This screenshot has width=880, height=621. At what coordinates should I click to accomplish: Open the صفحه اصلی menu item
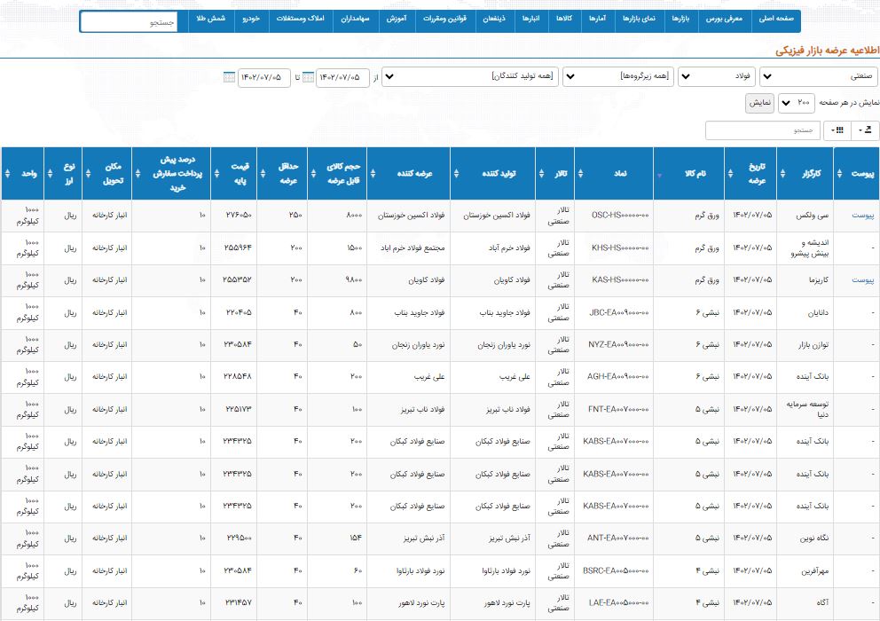pos(776,20)
